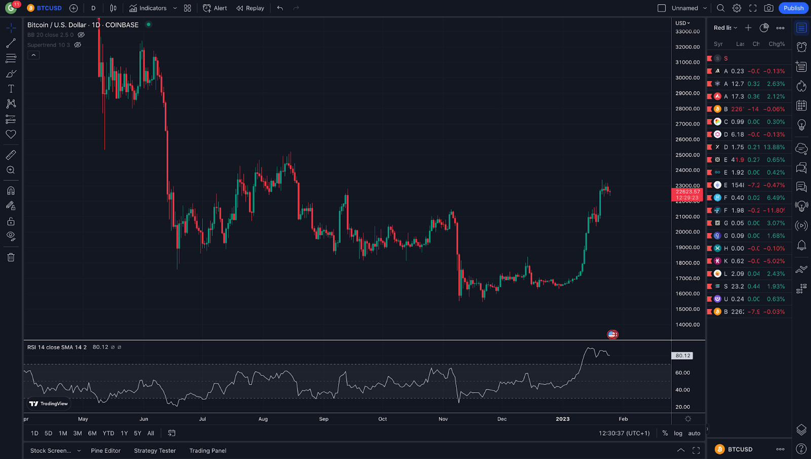Collapse the indicator legend arrow
Screen dimensions: 811x459
tap(33, 55)
